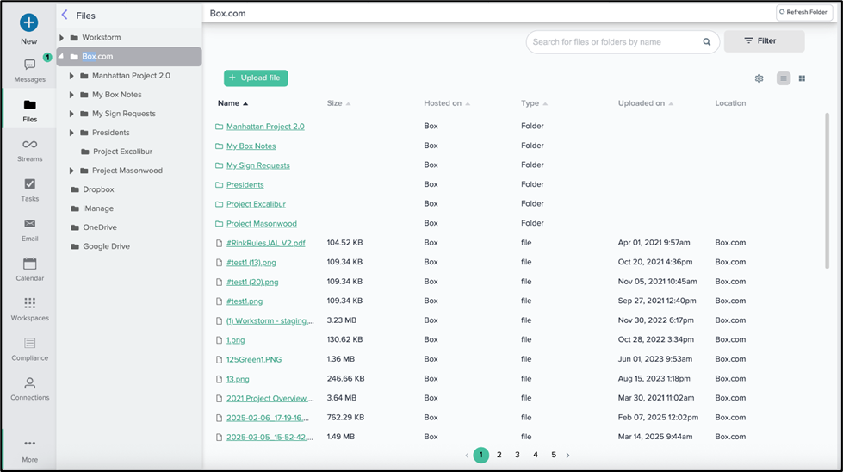Image resolution: width=843 pixels, height=472 pixels.
Task: Expand My Box Notes in tree
Action: click(x=71, y=95)
